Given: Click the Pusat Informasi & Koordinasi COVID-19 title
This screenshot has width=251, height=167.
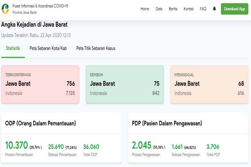Looking at the screenshot, I should click(40, 6).
